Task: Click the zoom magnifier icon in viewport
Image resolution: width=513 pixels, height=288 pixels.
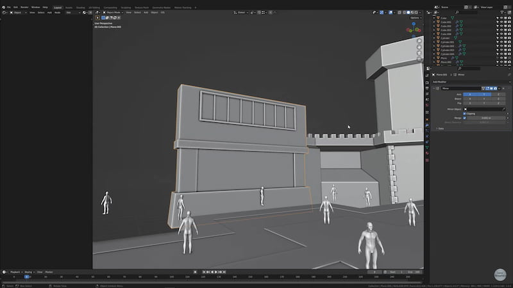Action: pyautogui.click(x=419, y=41)
